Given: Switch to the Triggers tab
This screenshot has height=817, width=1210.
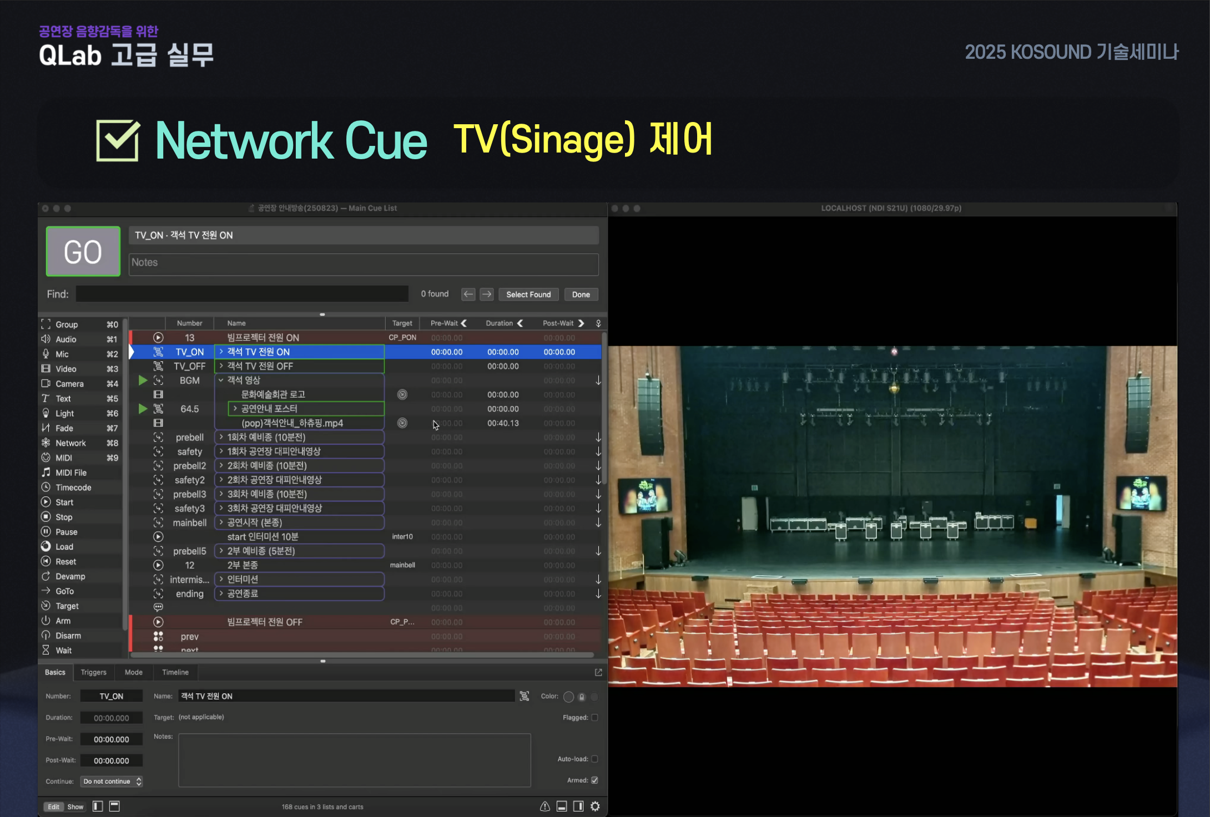Looking at the screenshot, I should [x=93, y=672].
